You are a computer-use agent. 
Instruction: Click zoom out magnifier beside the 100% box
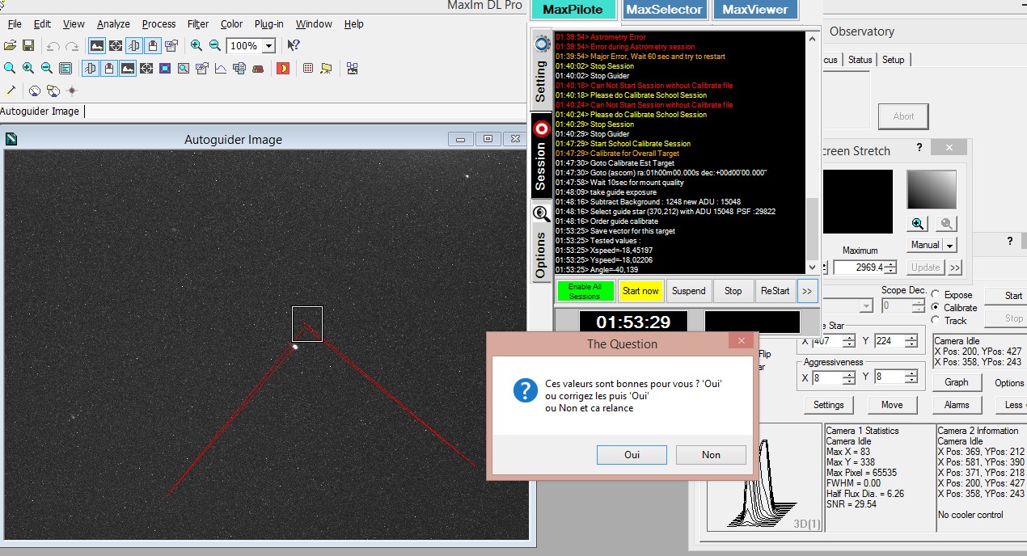215,46
